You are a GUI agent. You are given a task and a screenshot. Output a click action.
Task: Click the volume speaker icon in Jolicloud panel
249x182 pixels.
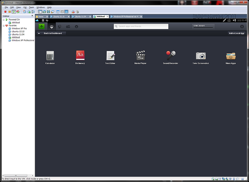pyautogui.click(x=234, y=20)
